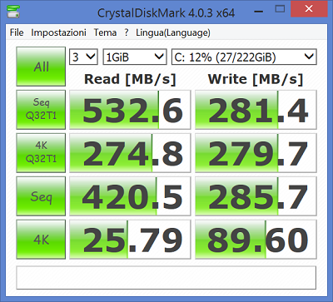Select the 274.8 4K Q32T1 read result
The width and height of the screenshot is (333, 302).
click(130, 153)
